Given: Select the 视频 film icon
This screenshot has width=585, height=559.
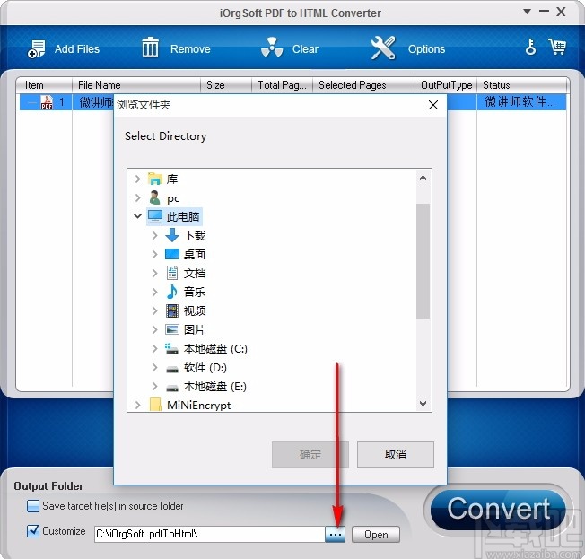Looking at the screenshot, I should 172,310.
